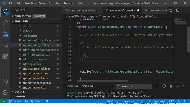Open notifications bell in status bar
190x107 pixels.
click(x=185, y=101)
